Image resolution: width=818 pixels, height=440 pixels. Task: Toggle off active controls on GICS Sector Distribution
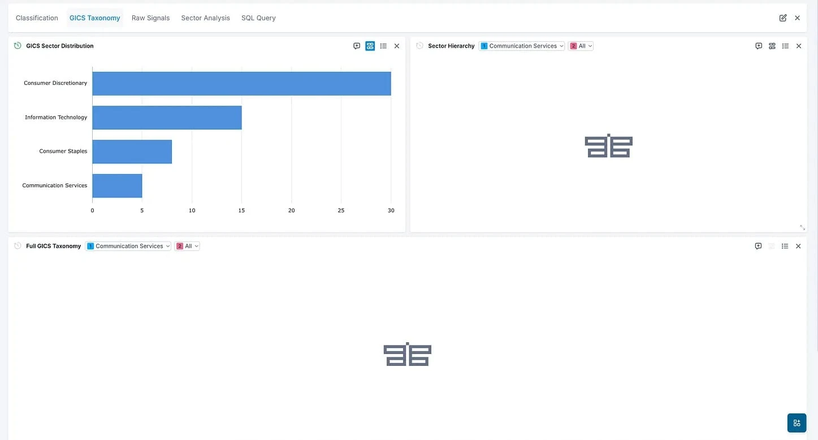(x=370, y=46)
